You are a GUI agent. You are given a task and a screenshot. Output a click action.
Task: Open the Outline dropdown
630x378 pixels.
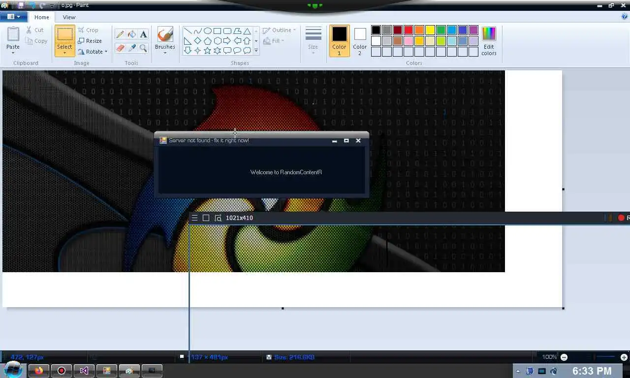(x=279, y=30)
